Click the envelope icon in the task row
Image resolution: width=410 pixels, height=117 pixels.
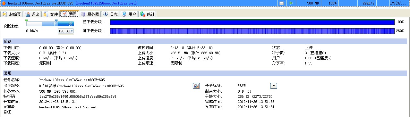[281, 3]
